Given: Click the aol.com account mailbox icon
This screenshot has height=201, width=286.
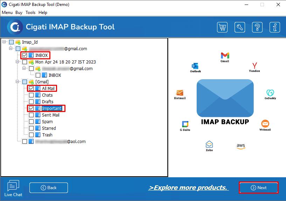Looking at the screenshot, I should (31, 141).
